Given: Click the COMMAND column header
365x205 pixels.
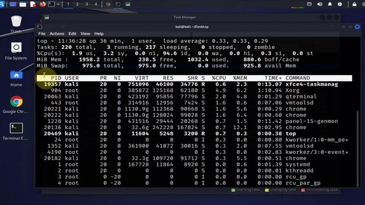Looking at the screenshot, I should point(298,78).
